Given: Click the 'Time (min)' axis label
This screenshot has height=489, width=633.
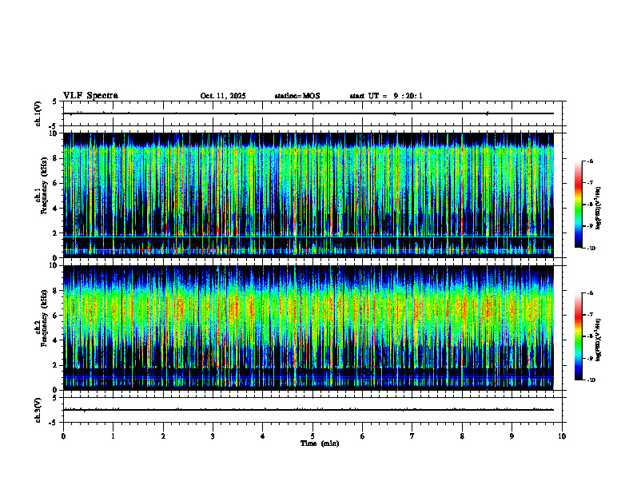Looking at the screenshot, I should pyautogui.click(x=320, y=443).
